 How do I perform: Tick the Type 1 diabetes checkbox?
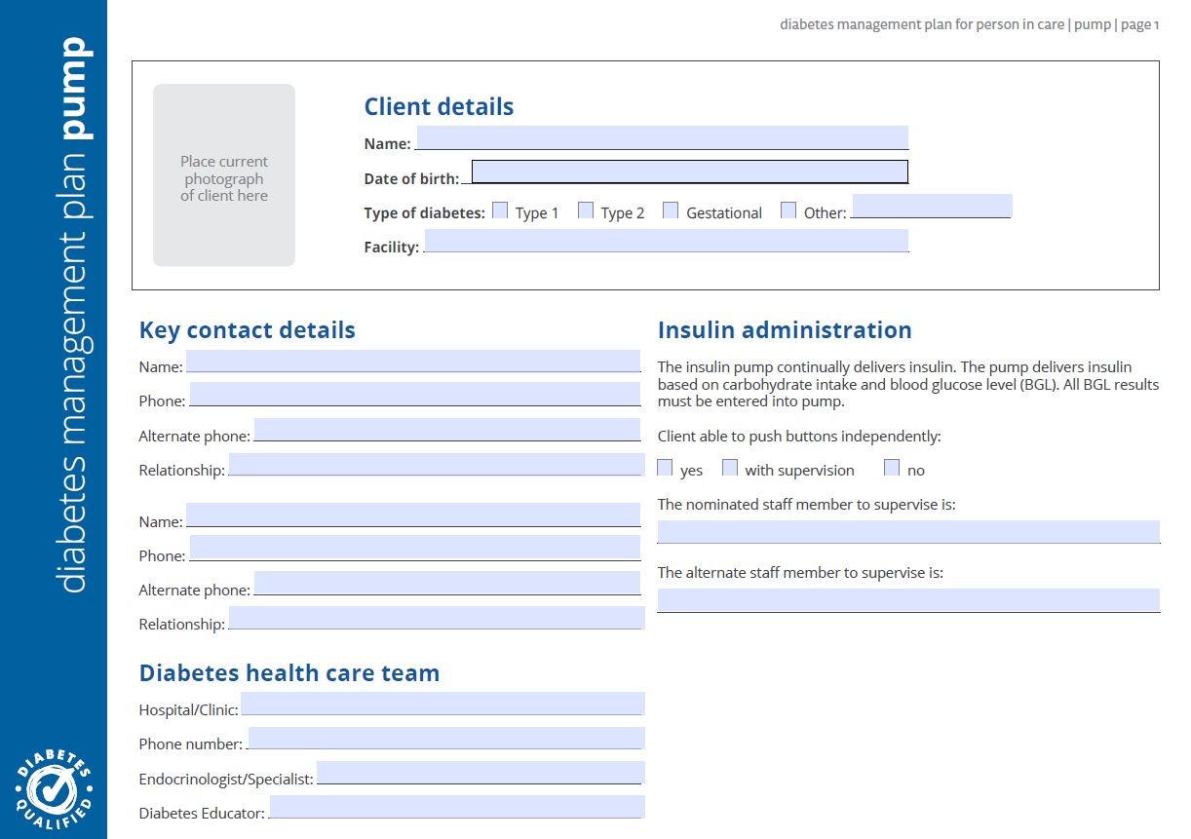[x=500, y=210]
